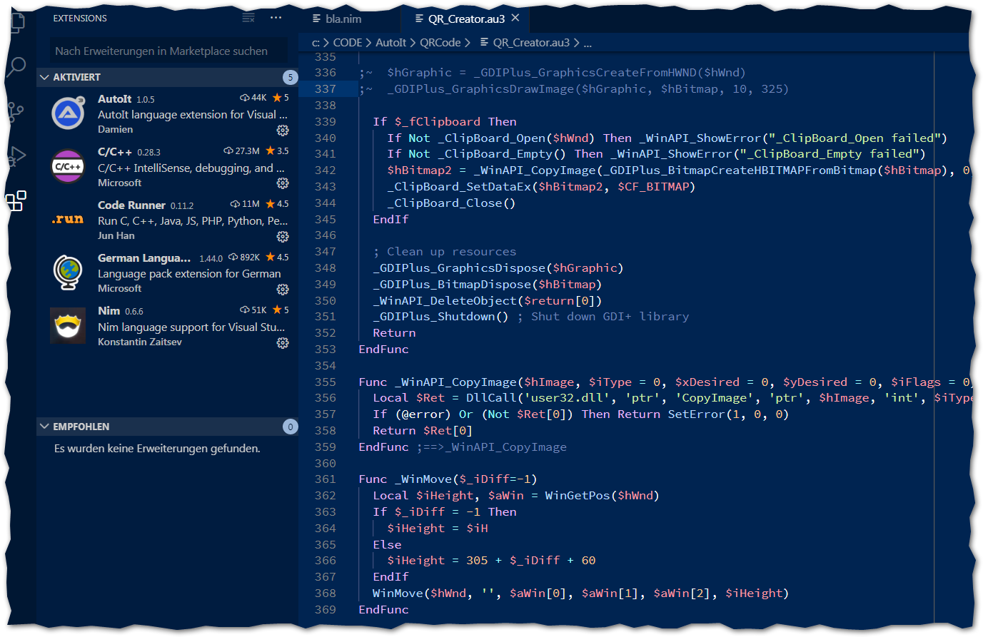Open the Explorer view in activity bar
This screenshot has height=637, width=983.
pos(17,22)
